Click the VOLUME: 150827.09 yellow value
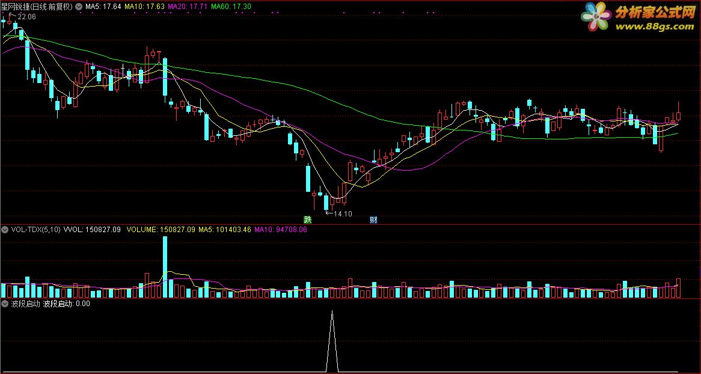This screenshot has width=701, height=374. coord(161,230)
